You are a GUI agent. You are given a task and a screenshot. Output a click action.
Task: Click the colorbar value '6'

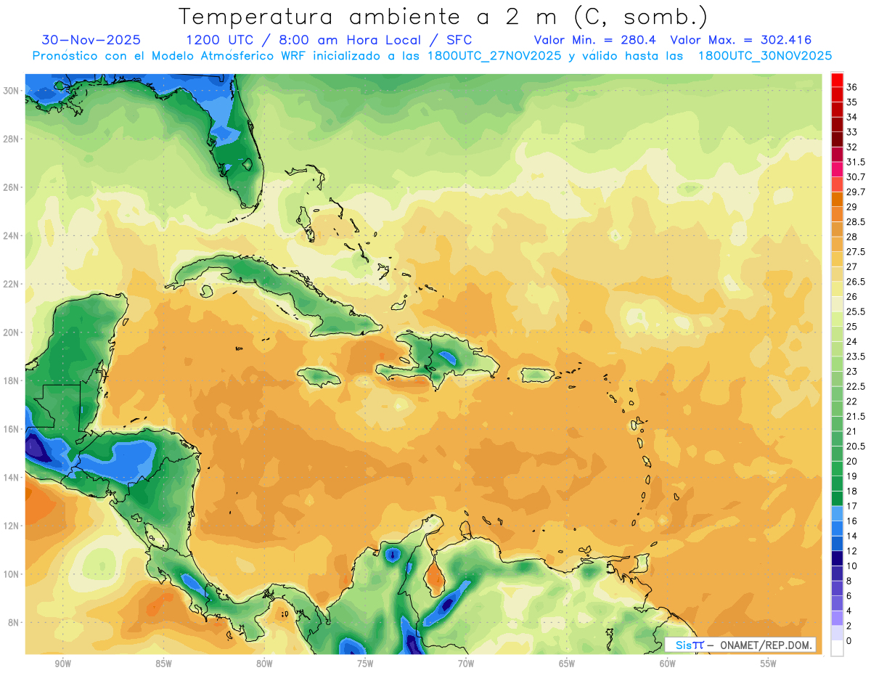click(x=849, y=596)
